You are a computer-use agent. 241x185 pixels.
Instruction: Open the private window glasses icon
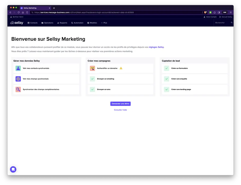(x=225, y=12)
